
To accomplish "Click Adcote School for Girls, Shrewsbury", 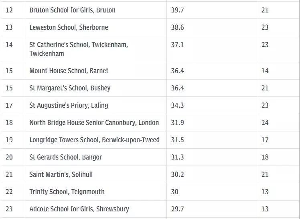I will point(79,209).
